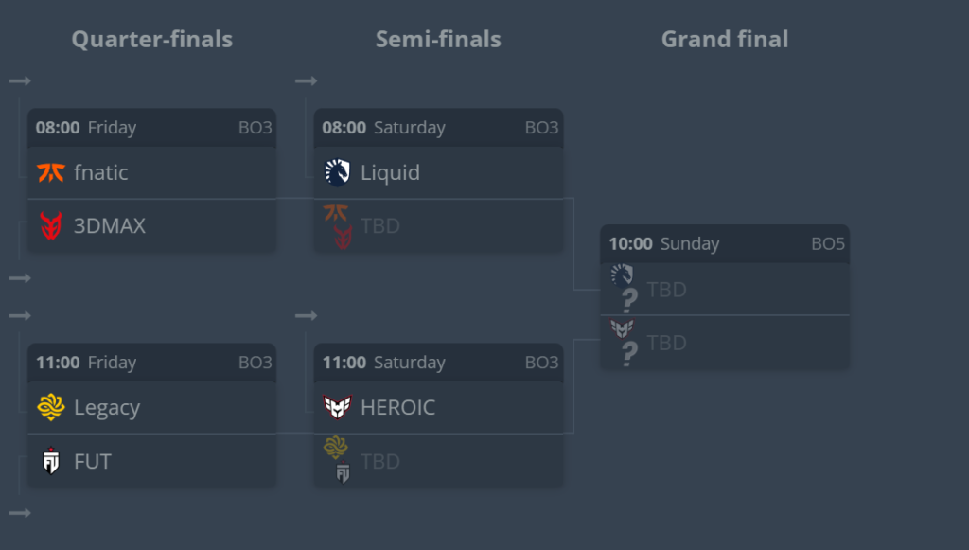969x550 pixels.
Task: Click the Legacy team logo
Action: pyautogui.click(x=50, y=407)
